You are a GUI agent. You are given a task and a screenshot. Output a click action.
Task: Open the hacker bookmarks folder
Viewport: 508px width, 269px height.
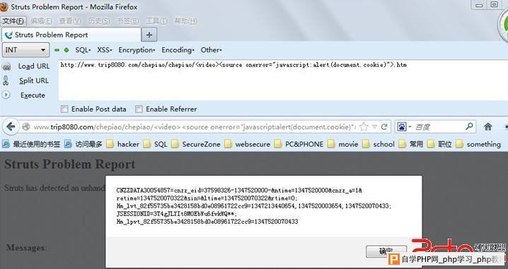(123, 144)
